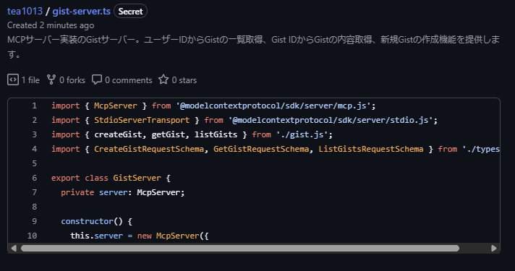515x271 pixels.
Task: Click the Japanese gist description text
Action: point(253,46)
